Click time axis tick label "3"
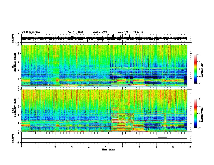Screen dimensions: 214x165 point(72,147)
